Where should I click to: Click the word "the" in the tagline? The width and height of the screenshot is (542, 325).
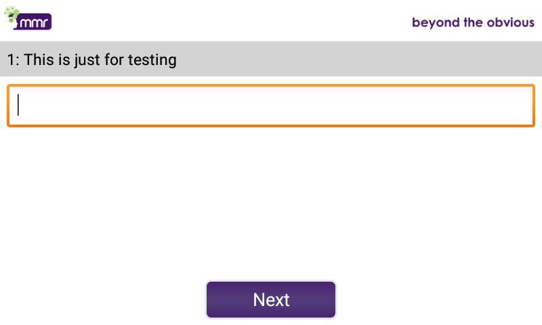472,22
